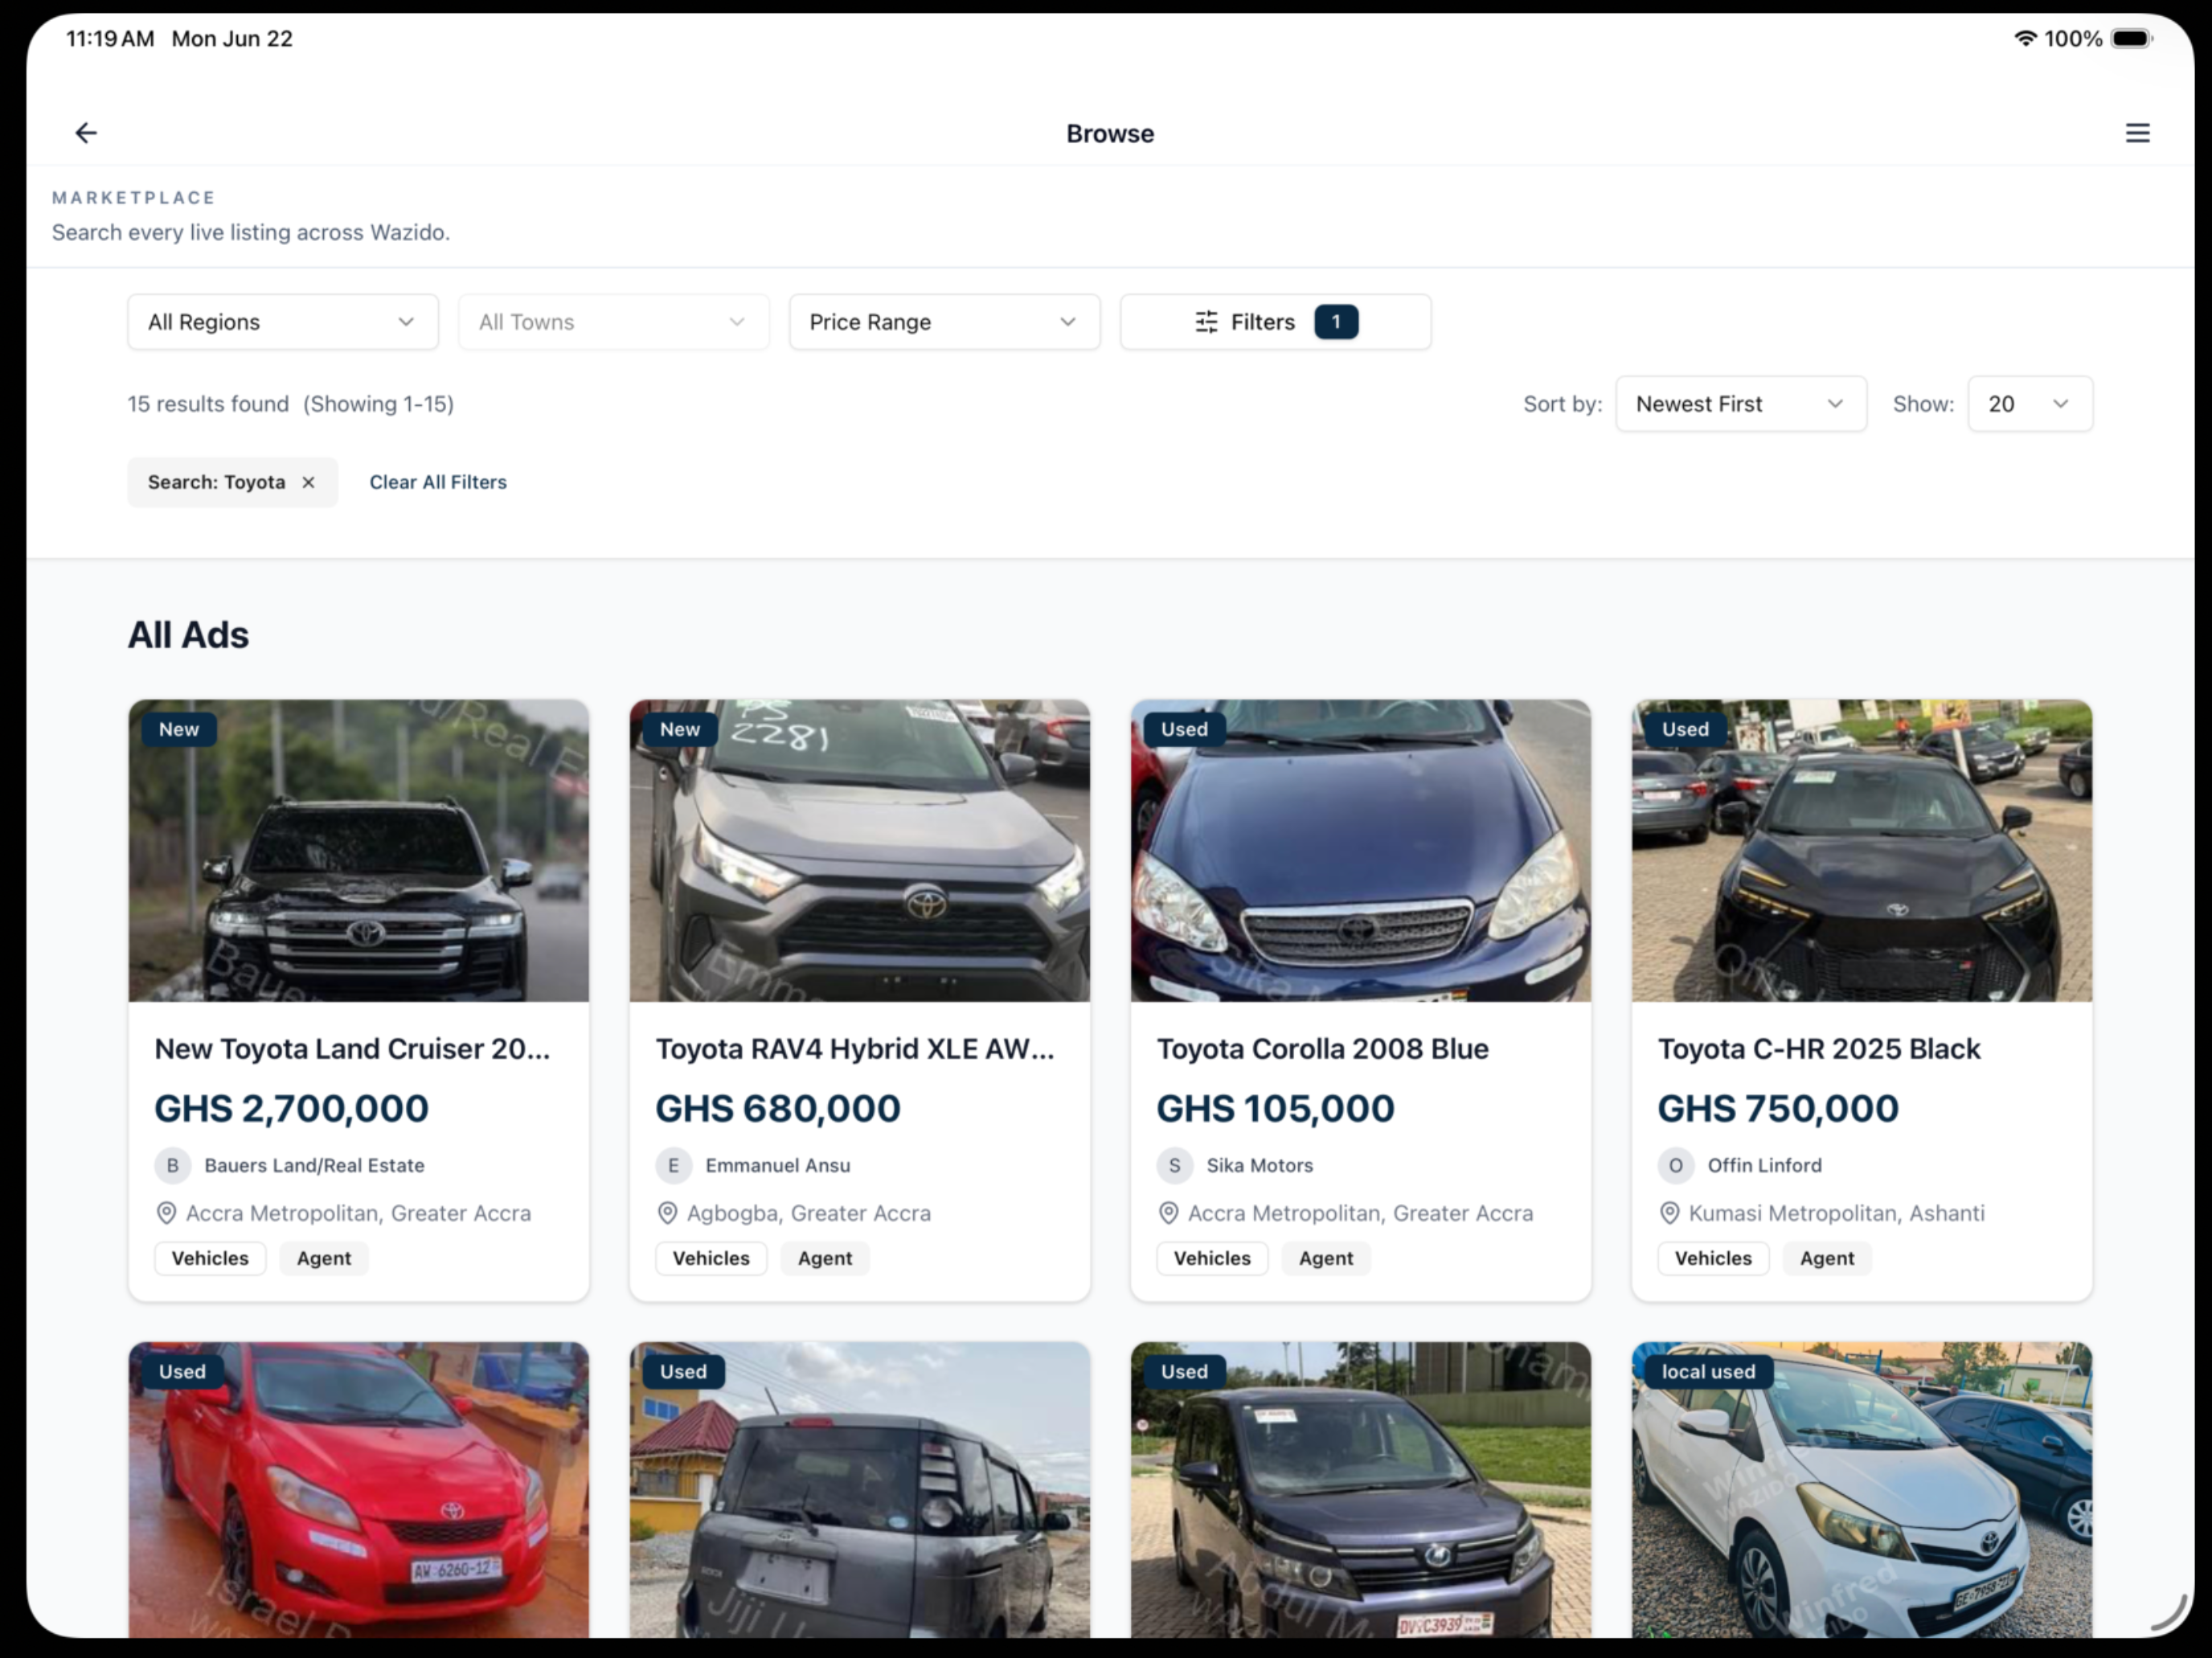Click Offin Linford seller avatar O
The width and height of the screenshot is (2212, 1658).
1676,1166
